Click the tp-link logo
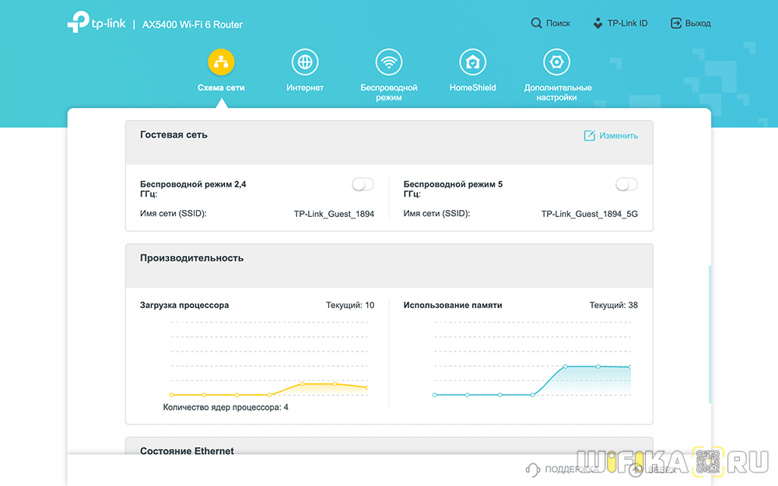This screenshot has height=486, width=778. pyautogui.click(x=95, y=24)
